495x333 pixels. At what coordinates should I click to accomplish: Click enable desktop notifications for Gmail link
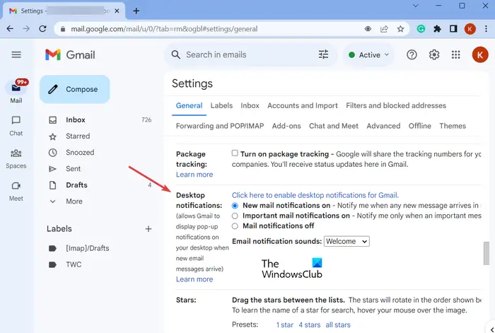(x=315, y=195)
